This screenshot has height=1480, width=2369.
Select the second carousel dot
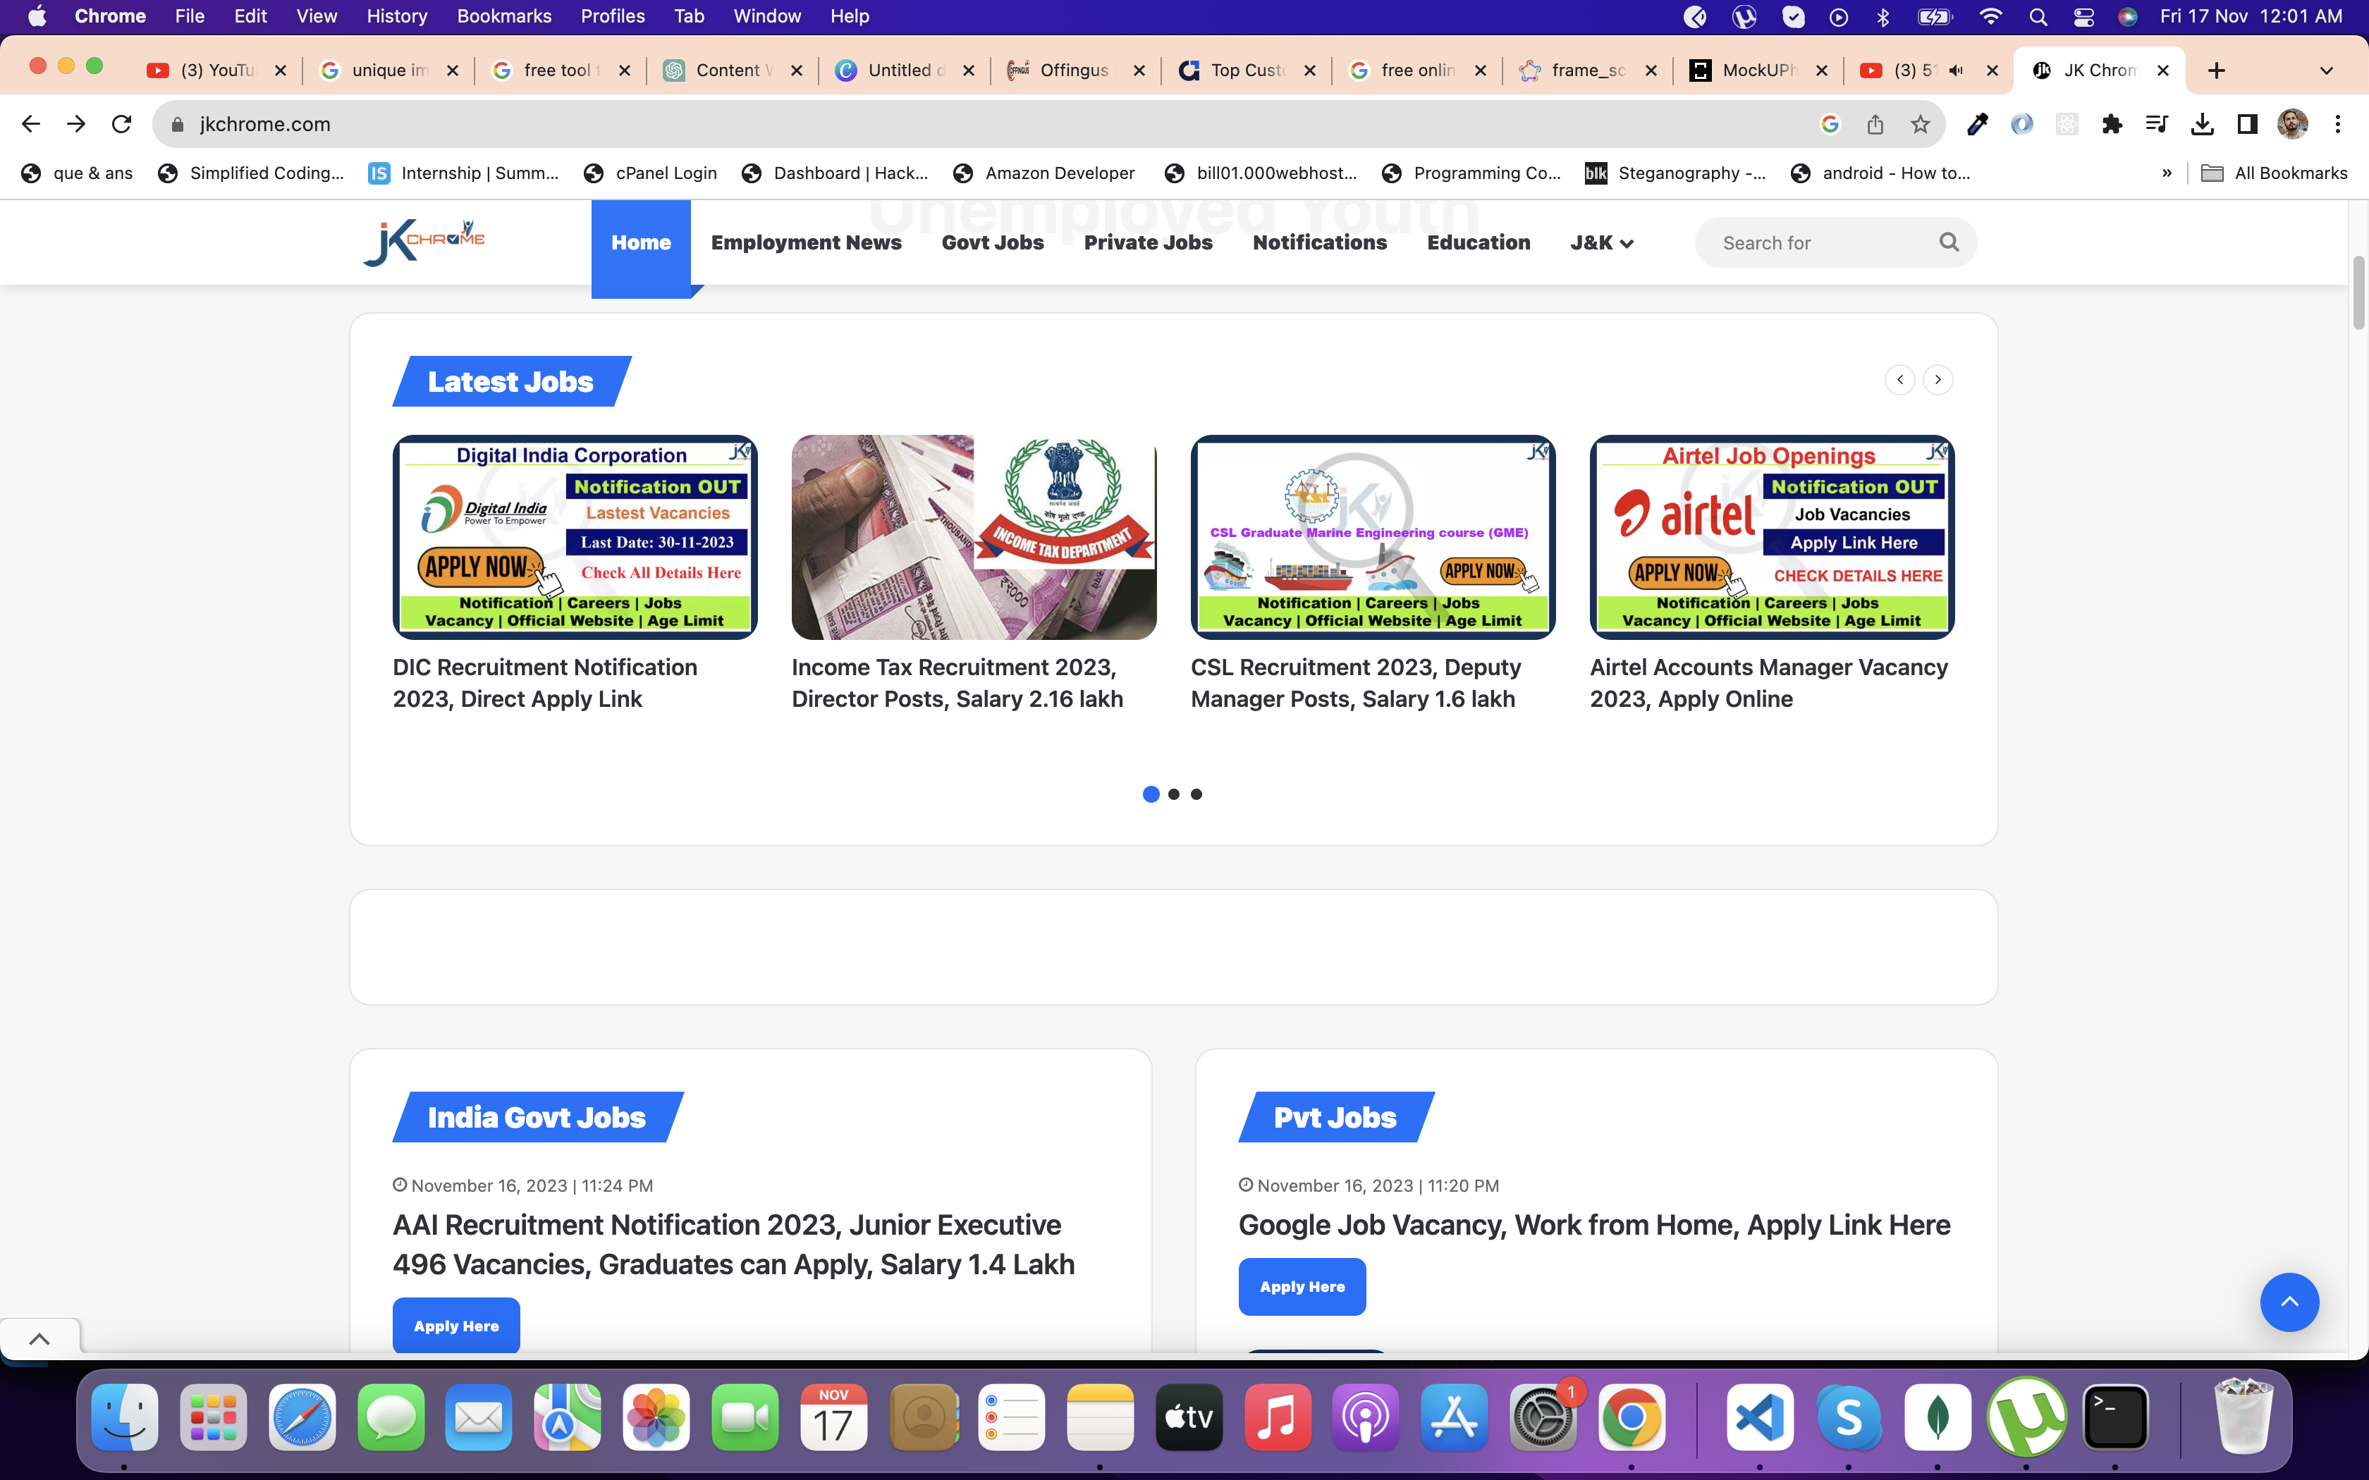(x=1174, y=794)
